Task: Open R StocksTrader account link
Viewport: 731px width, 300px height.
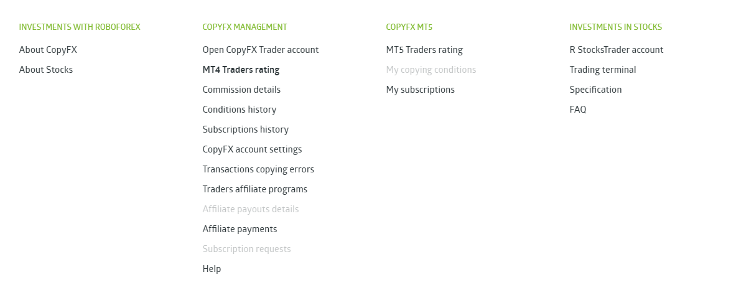Action: tap(616, 50)
